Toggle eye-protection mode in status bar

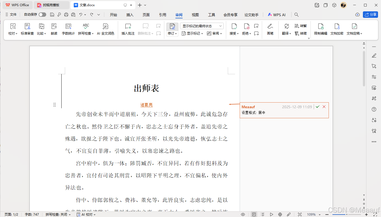(x=243, y=214)
